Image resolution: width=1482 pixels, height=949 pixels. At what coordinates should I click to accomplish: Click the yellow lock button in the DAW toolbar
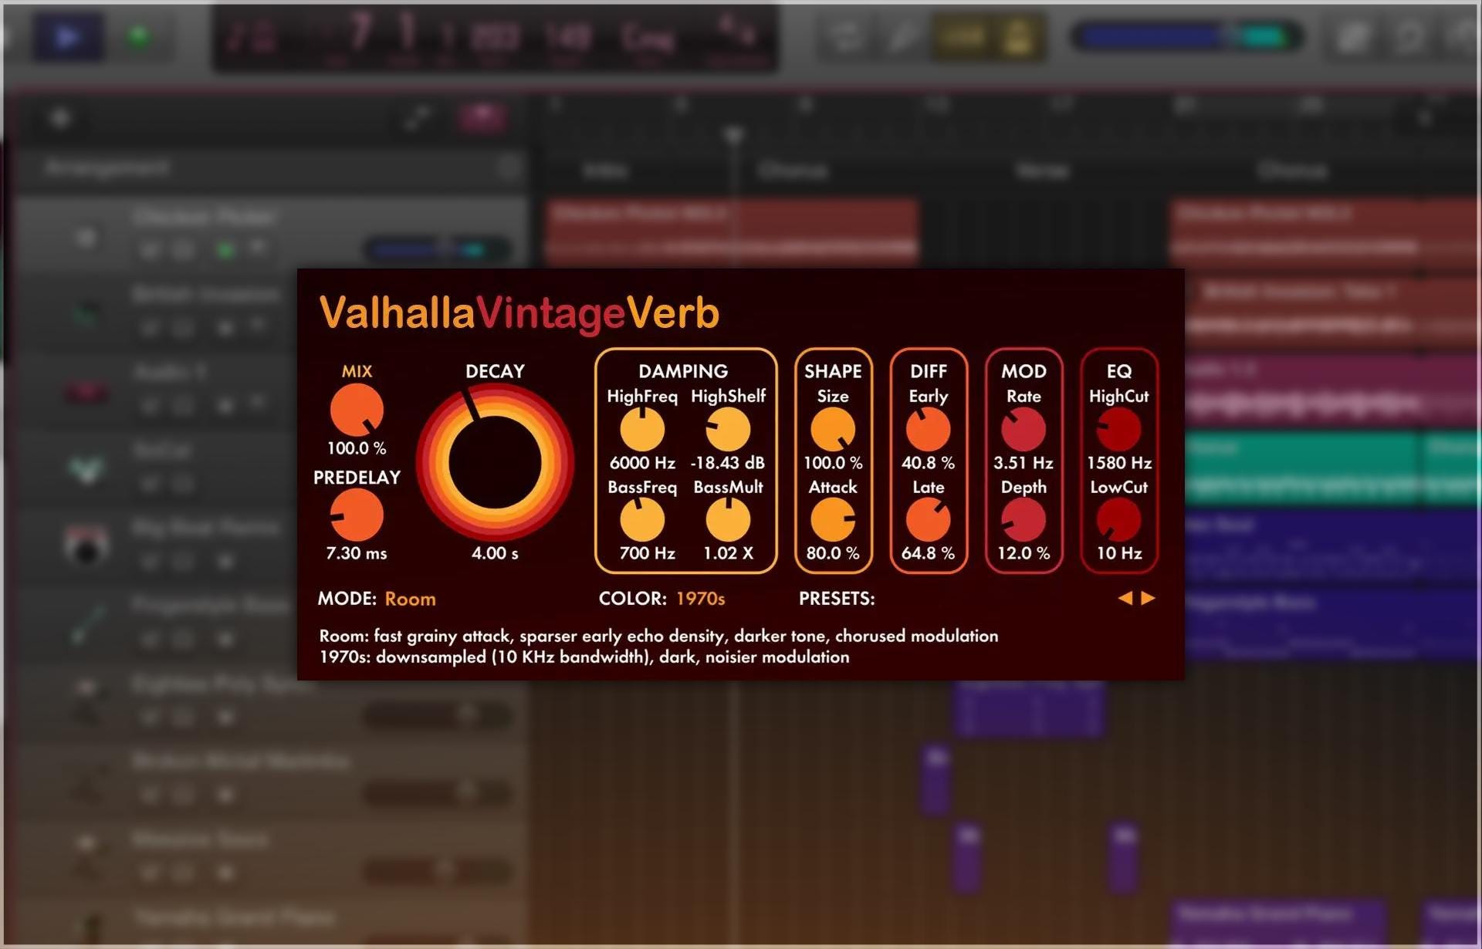[1017, 36]
